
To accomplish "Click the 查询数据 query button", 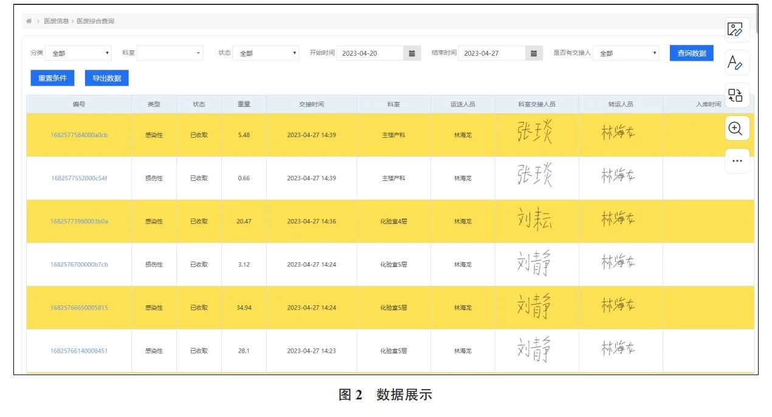I will [690, 53].
